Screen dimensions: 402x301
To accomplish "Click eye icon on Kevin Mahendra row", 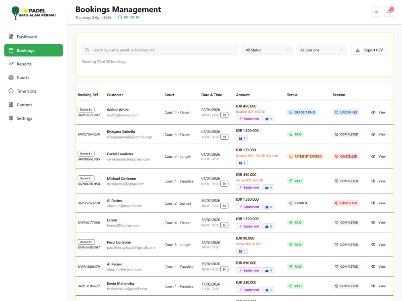I will click(373, 286).
